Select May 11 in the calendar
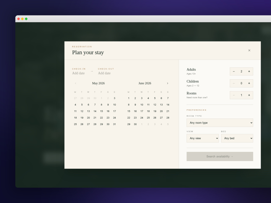Screen dimensions: 271x203 click(x=75, y=111)
